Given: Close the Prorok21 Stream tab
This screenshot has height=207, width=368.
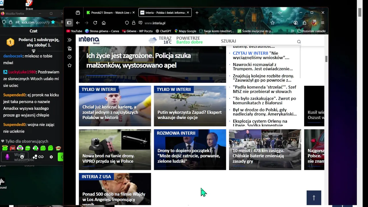Looking at the screenshot, I should pyautogui.click(x=134, y=13).
